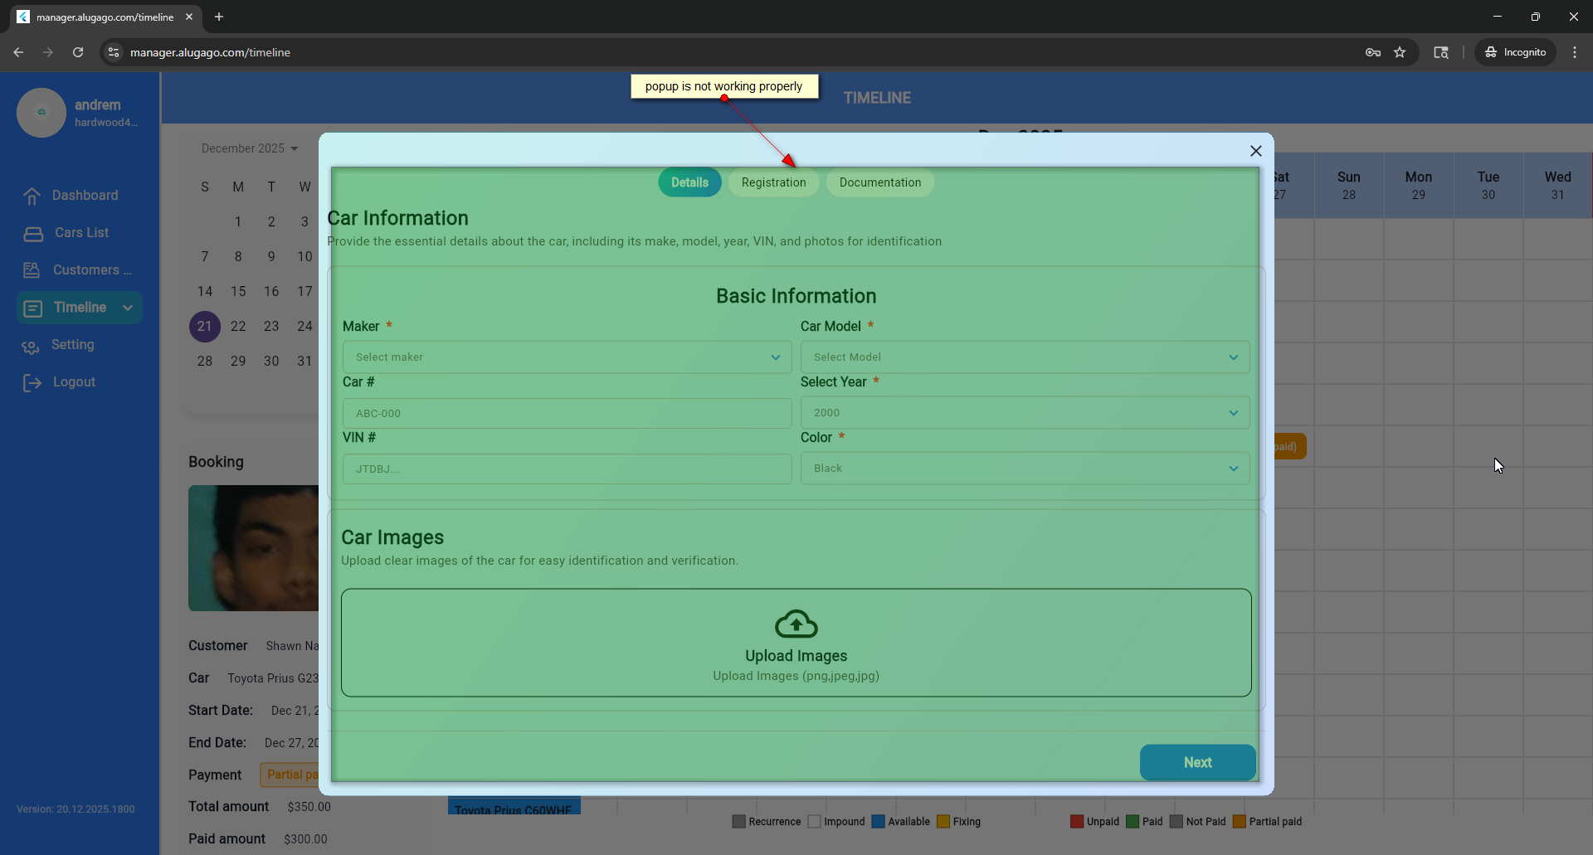This screenshot has width=1593, height=855.
Task: Click the Dashboard home icon in sidebar
Action: point(32,196)
